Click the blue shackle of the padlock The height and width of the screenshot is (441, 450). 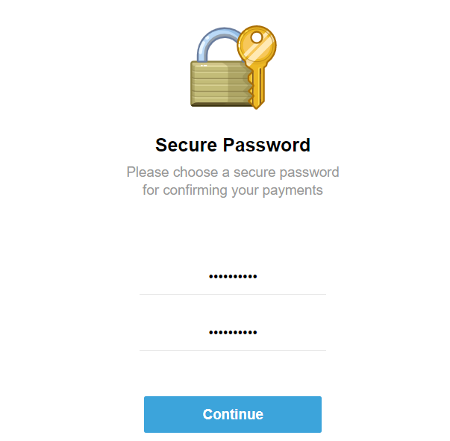[x=217, y=45]
